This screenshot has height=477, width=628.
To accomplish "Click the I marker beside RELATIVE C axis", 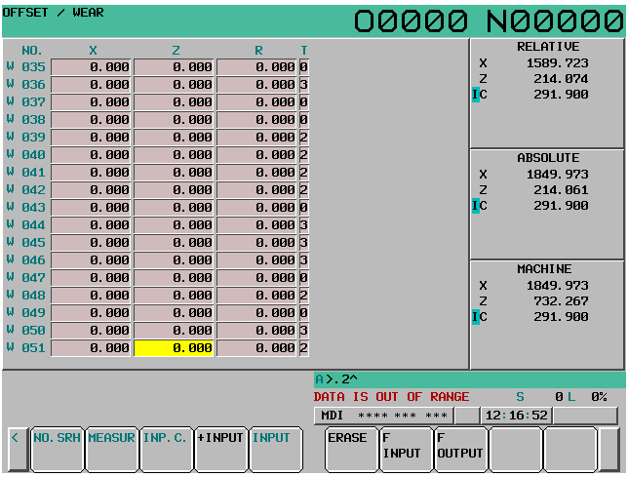I will point(476,95).
